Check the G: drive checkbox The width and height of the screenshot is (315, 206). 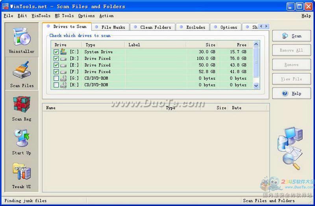pyautogui.click(x=56, y=78)
